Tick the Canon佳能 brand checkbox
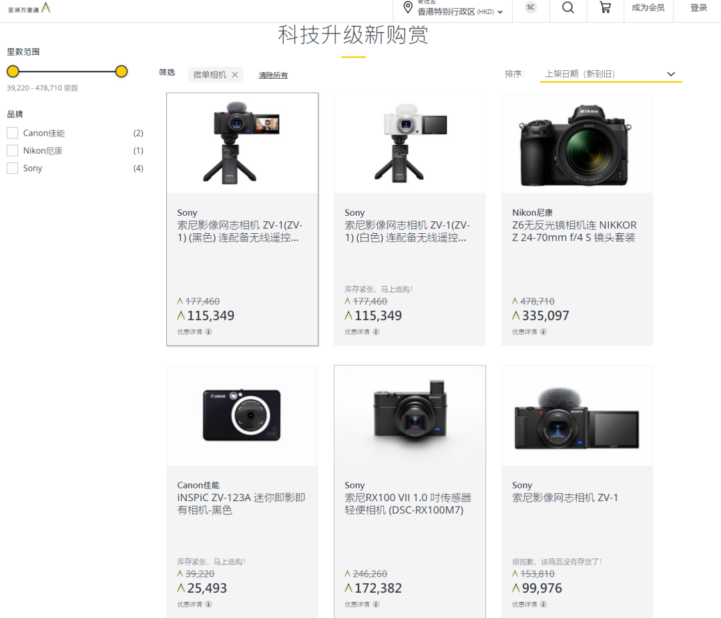Viewport: 721px width, 618px height. point(13,133)
